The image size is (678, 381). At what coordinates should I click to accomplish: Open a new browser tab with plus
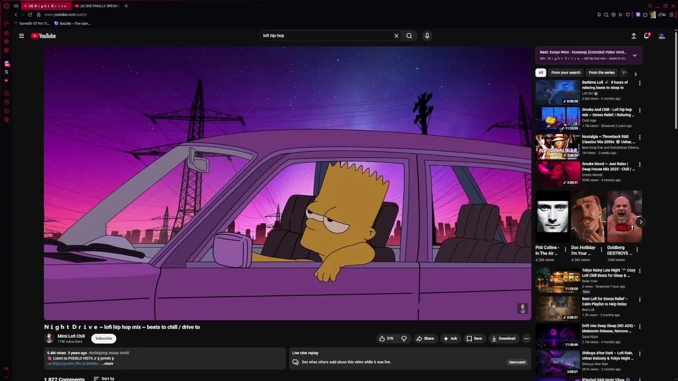pos(126,6)
